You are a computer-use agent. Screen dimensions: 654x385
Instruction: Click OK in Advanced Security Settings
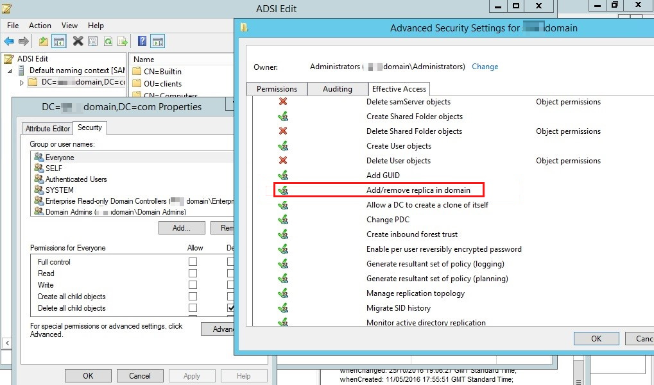[596, 338]
